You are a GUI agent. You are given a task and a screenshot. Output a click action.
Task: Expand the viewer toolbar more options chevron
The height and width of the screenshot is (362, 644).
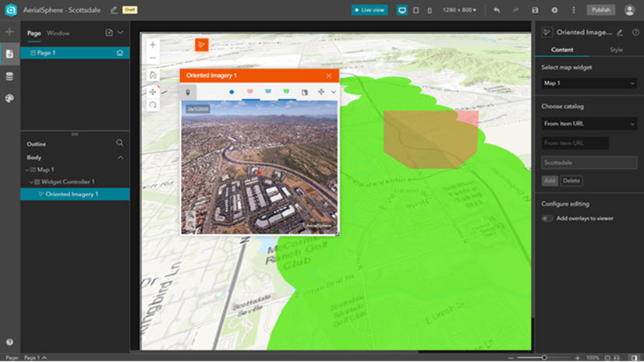tap(334, 92)
